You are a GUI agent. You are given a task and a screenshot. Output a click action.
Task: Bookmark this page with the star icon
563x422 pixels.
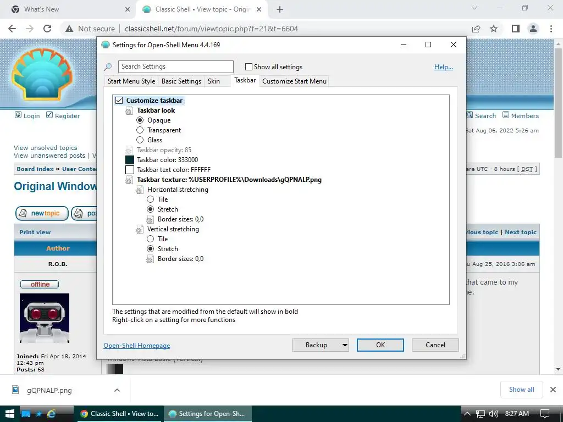(x=494, y=29)
